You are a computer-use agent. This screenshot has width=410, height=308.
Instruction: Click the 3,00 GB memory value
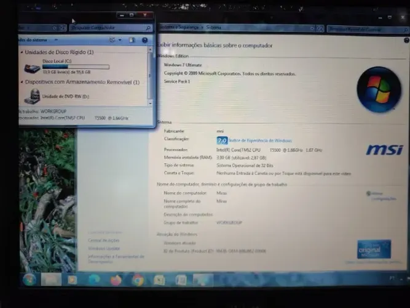[241, 158]
